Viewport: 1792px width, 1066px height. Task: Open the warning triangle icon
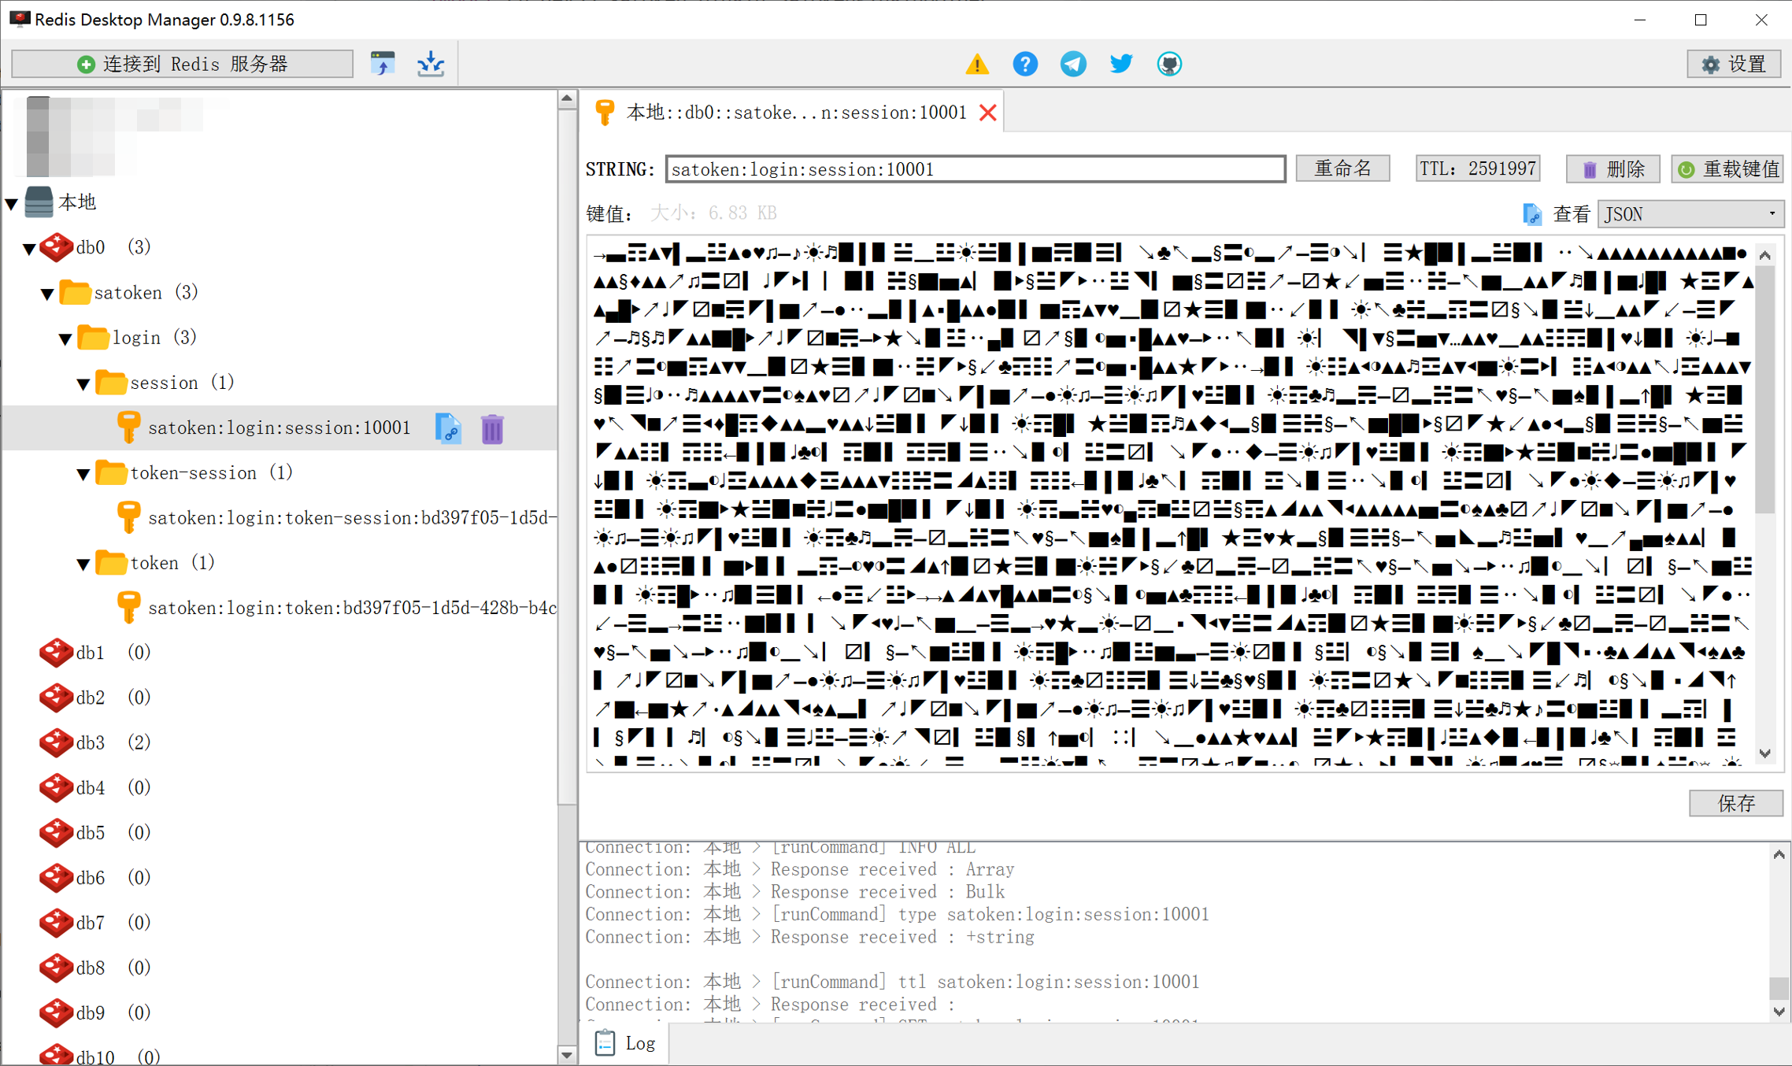click(977, 64)
